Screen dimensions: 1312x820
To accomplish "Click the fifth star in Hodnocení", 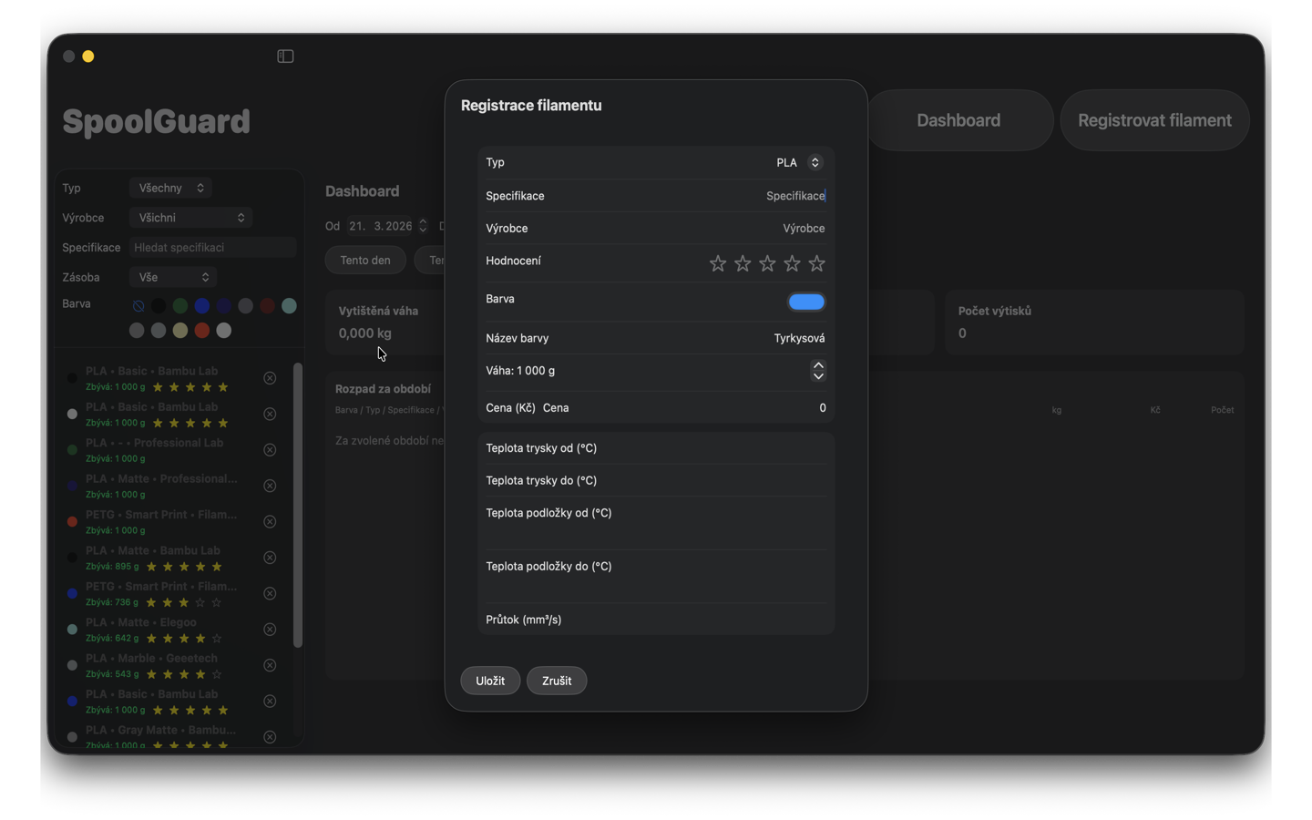I will pyautogui.click(x=816, y=263).
